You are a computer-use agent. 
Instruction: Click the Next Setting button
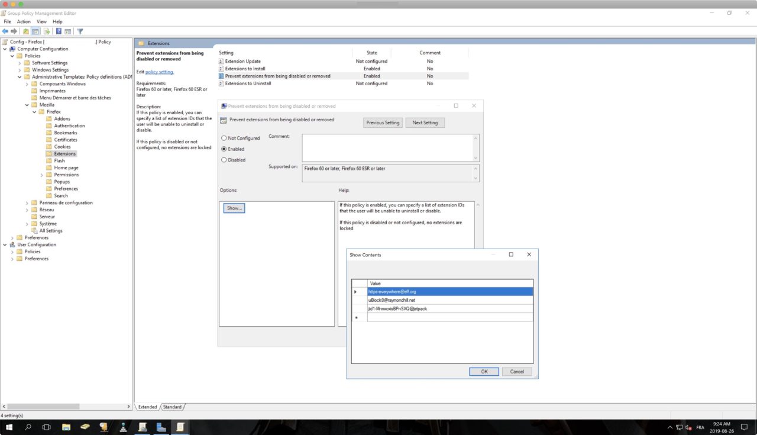tap(425, 123)
